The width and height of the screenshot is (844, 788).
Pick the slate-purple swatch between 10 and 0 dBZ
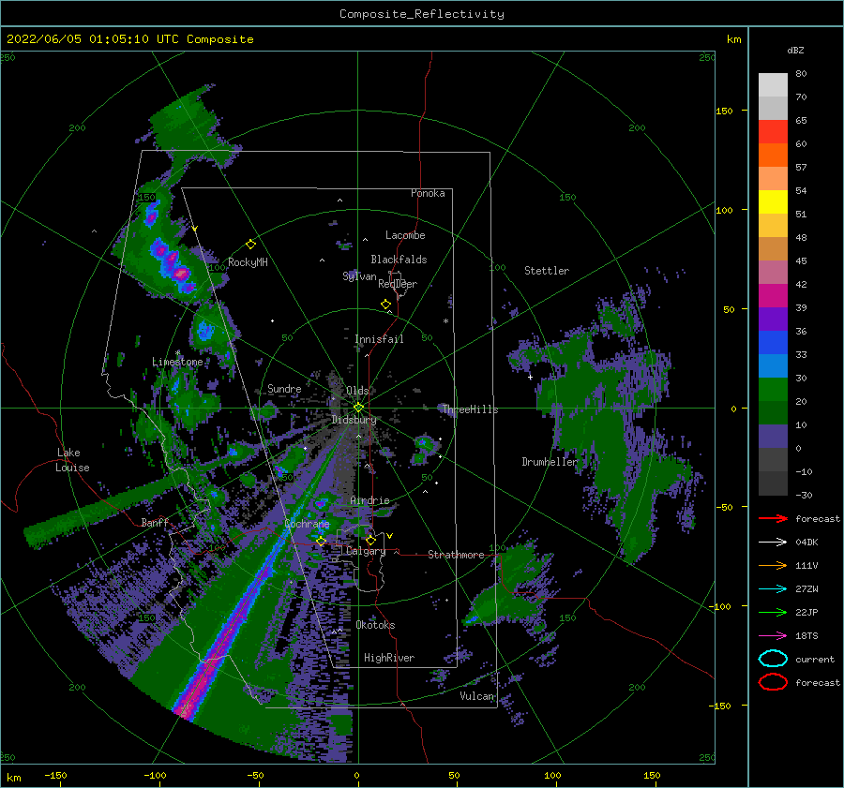(773, 437)
